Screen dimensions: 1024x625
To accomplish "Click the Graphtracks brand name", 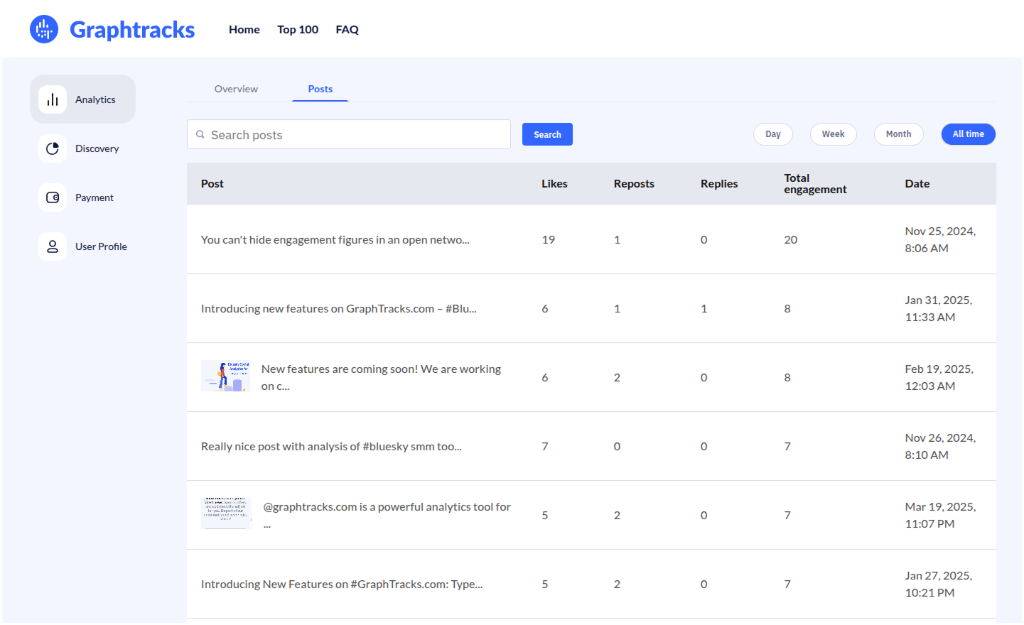I will (132, 29).
